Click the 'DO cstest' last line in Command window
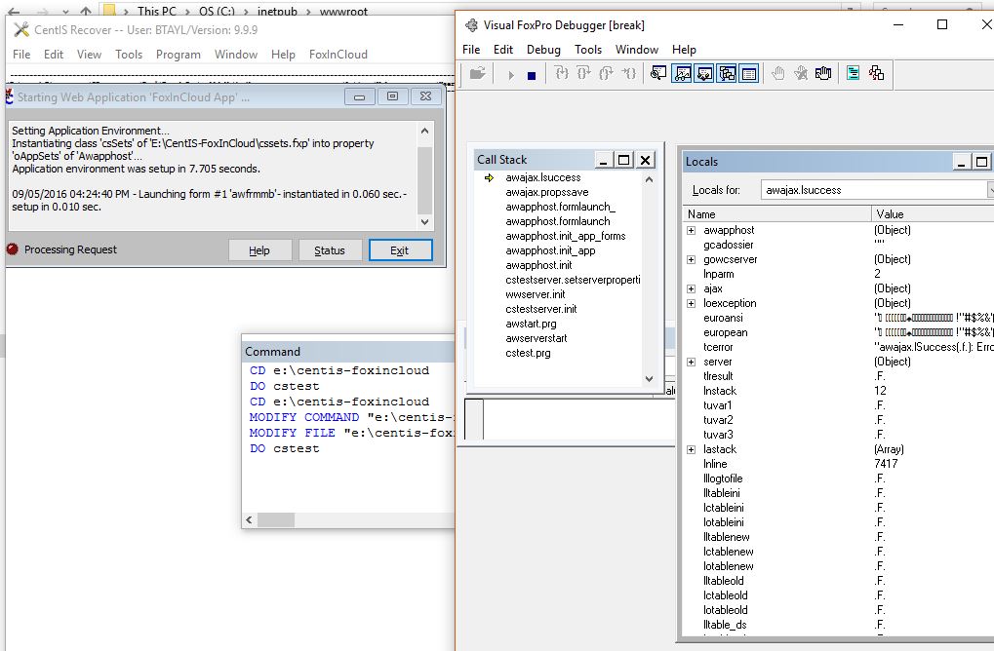The width and height of the screenshot is (994, 651). 285,448
